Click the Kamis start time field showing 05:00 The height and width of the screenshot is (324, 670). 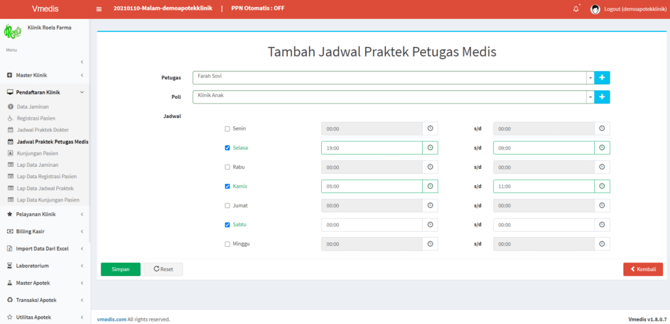point(372,187)
